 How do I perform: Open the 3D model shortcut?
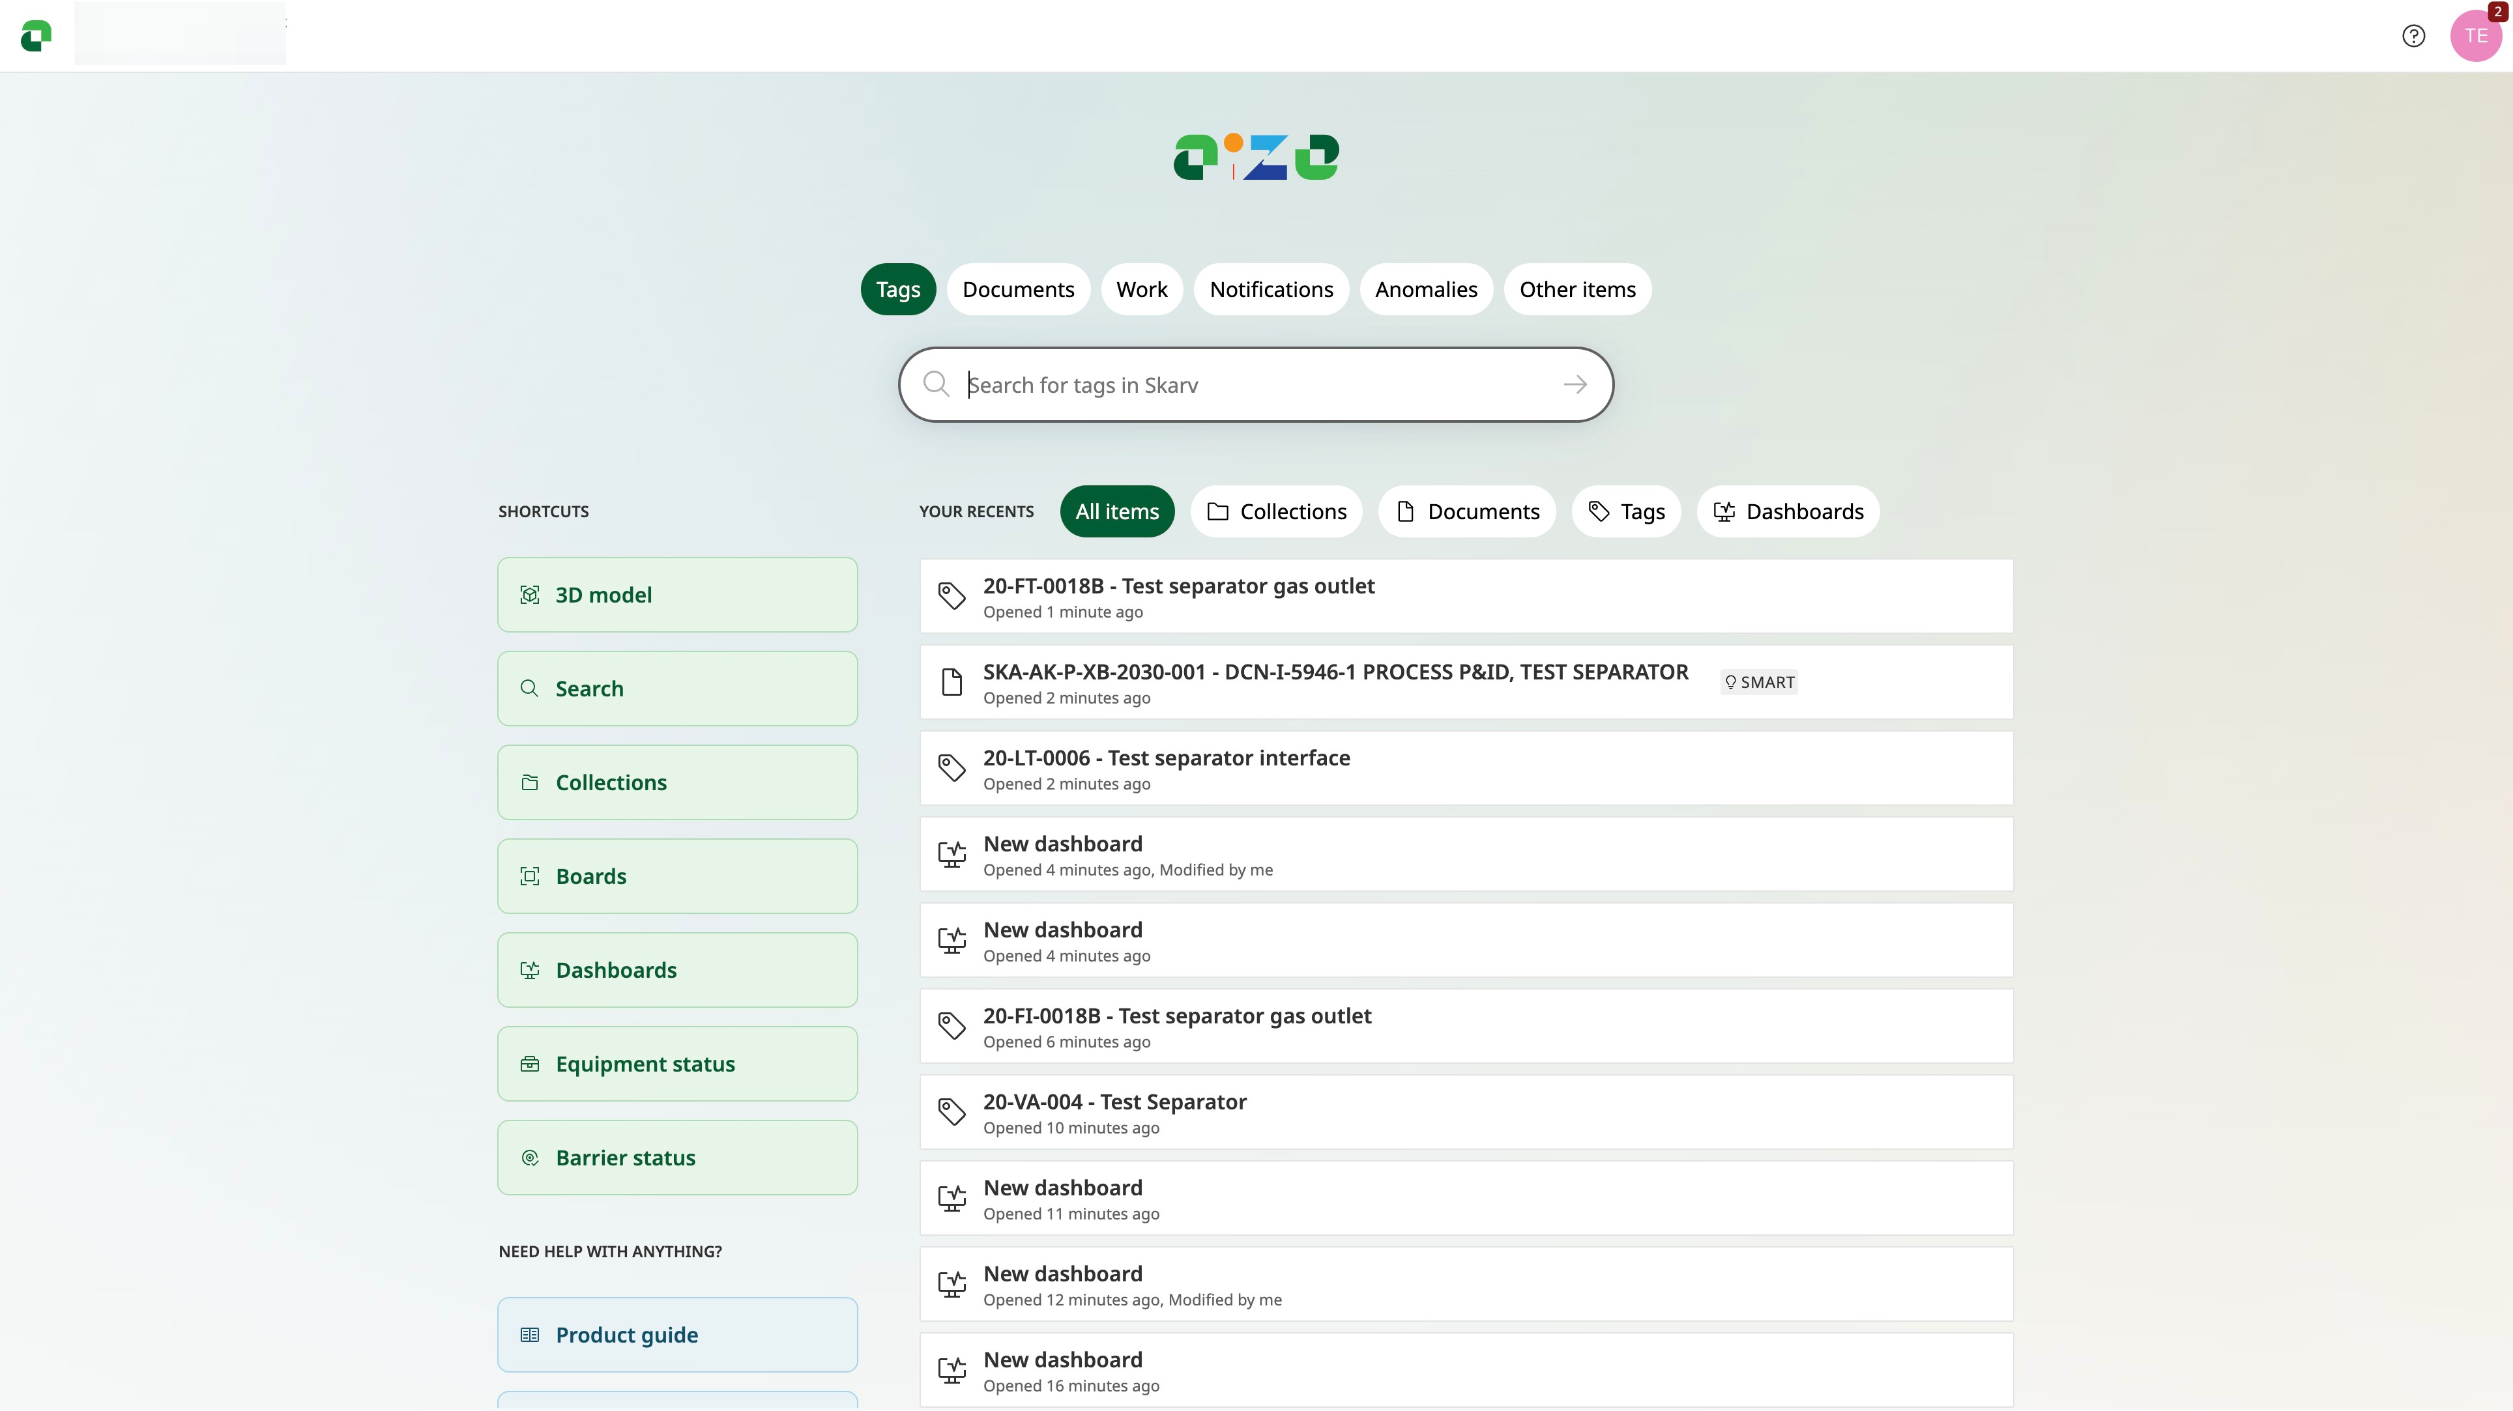point(677,595)
